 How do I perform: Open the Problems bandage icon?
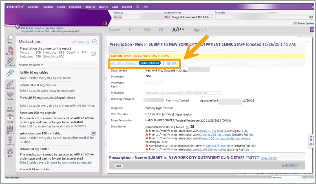[10, 61]
